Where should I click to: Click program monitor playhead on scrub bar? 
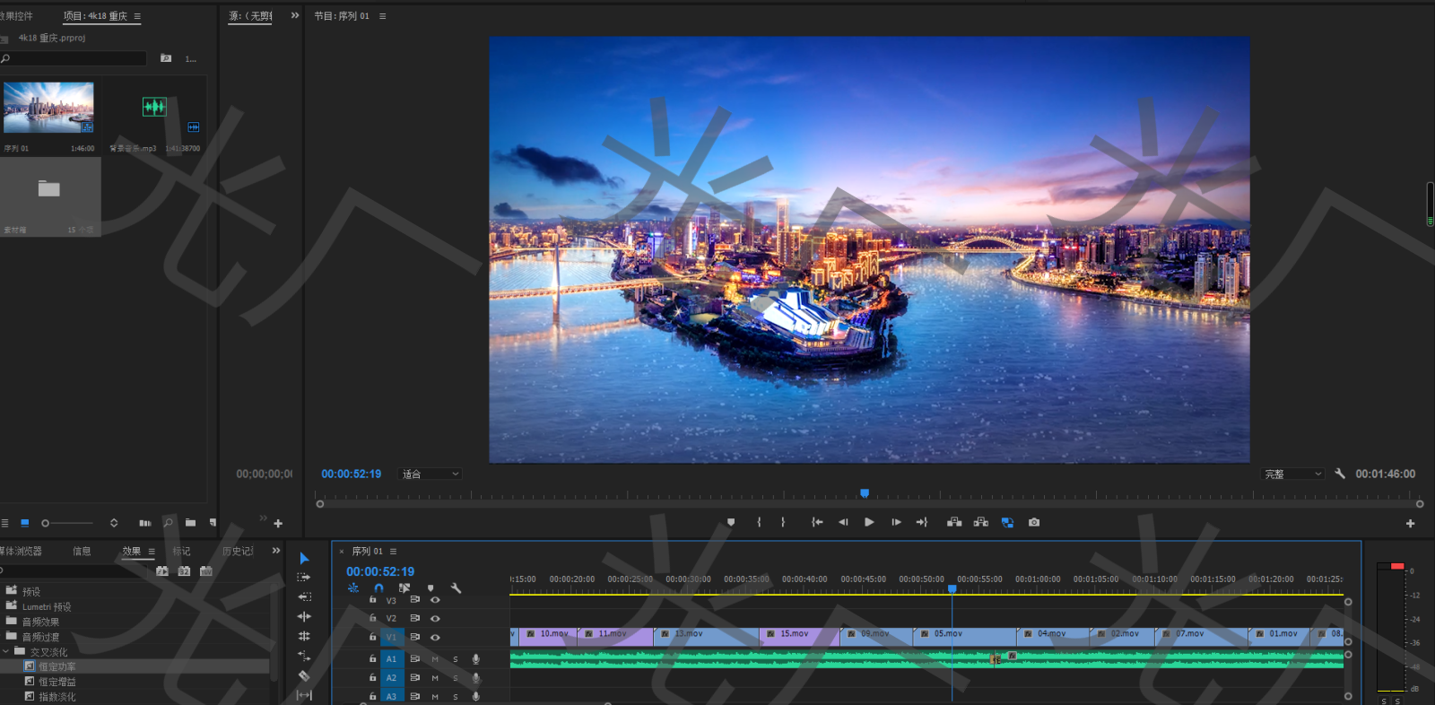tap(865, 493)
